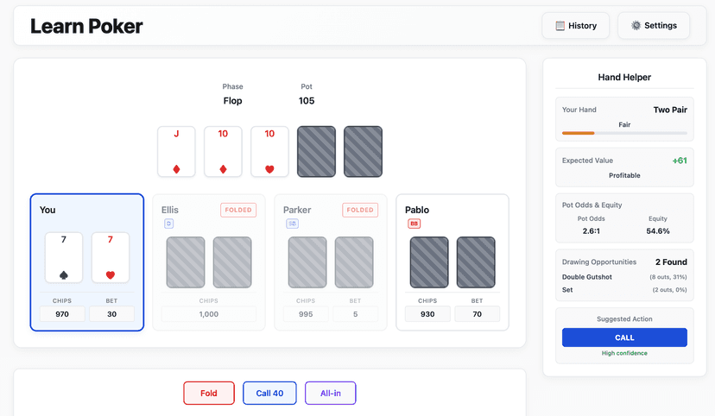Select the Jack of diamonds community card
715x416 pixels.
click(176, 152)
